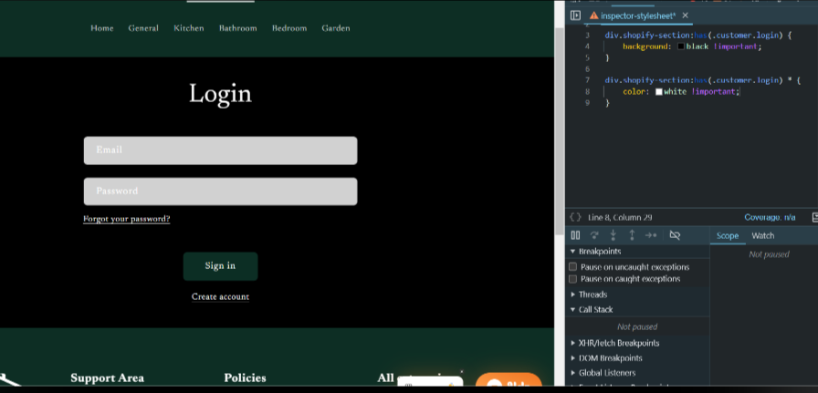Click the source warning triangle icon

click(593, 16)
